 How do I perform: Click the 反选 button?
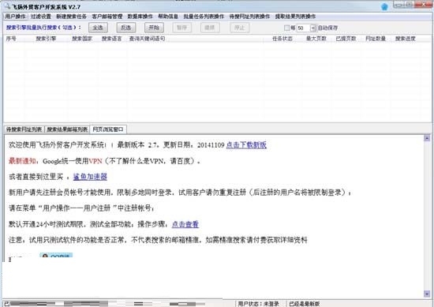point(126,28)
